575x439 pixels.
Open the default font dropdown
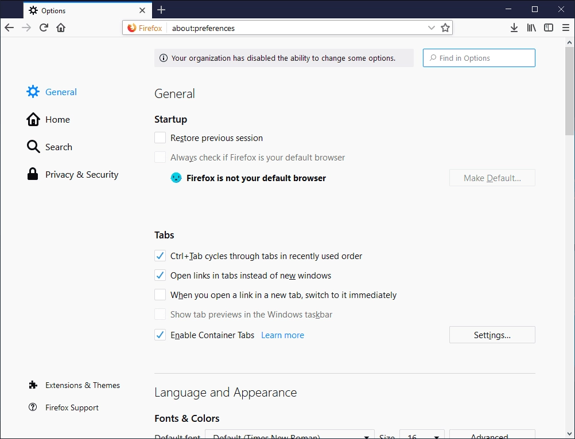(x=290, y=434)
